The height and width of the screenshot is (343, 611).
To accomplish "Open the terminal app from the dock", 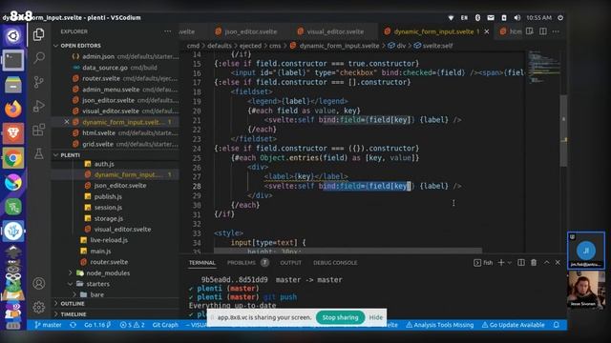I will pyautogui.click(x=13, y=60).
